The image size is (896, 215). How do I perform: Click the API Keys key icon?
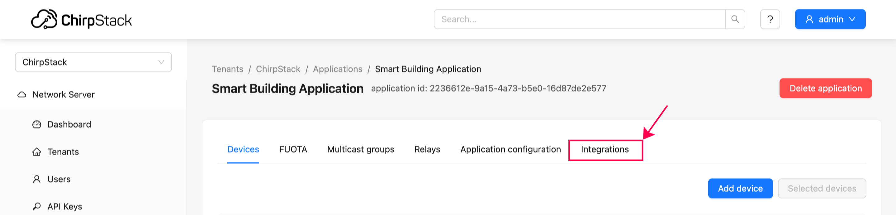37,207
